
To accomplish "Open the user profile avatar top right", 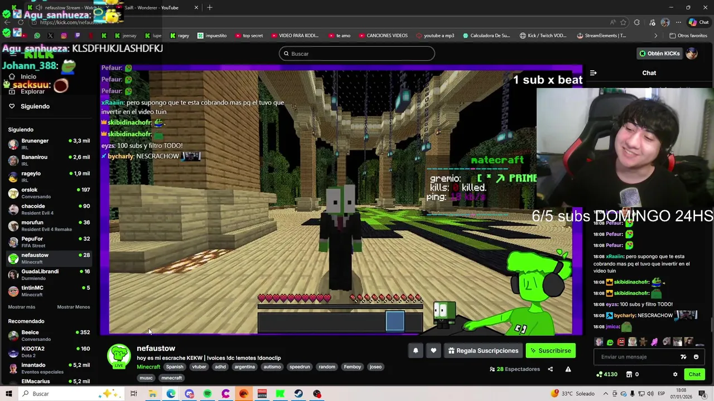I will tap(692, 53).
